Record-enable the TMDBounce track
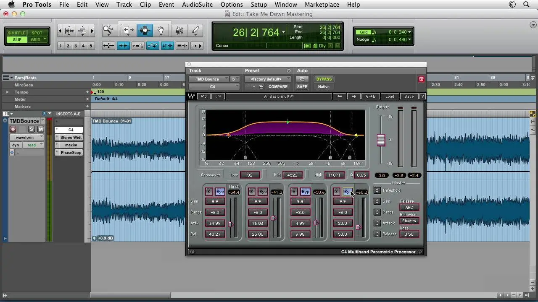Image resolution: width=538 pixels, height=302 pixels. 13,129
